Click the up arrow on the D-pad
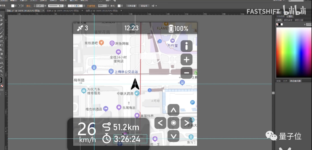The image size is (312, 150). pos(173,110)
